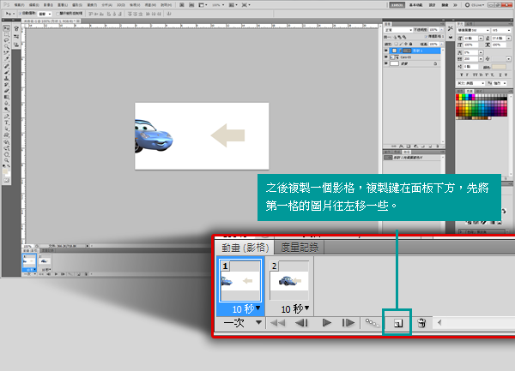Launch Bridge from the application bar
This screenshot has width=515, height=371.
pyautogui.click(x=182, y=5)
